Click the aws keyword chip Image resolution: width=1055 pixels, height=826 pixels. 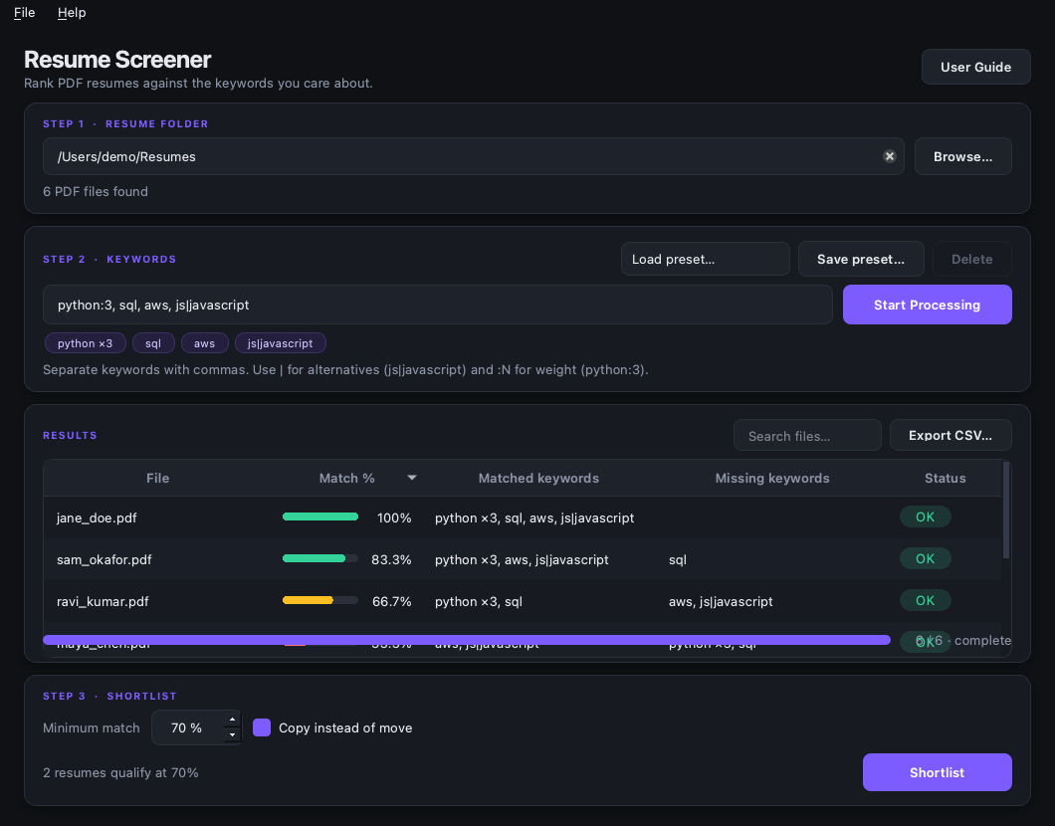point(205,343)
